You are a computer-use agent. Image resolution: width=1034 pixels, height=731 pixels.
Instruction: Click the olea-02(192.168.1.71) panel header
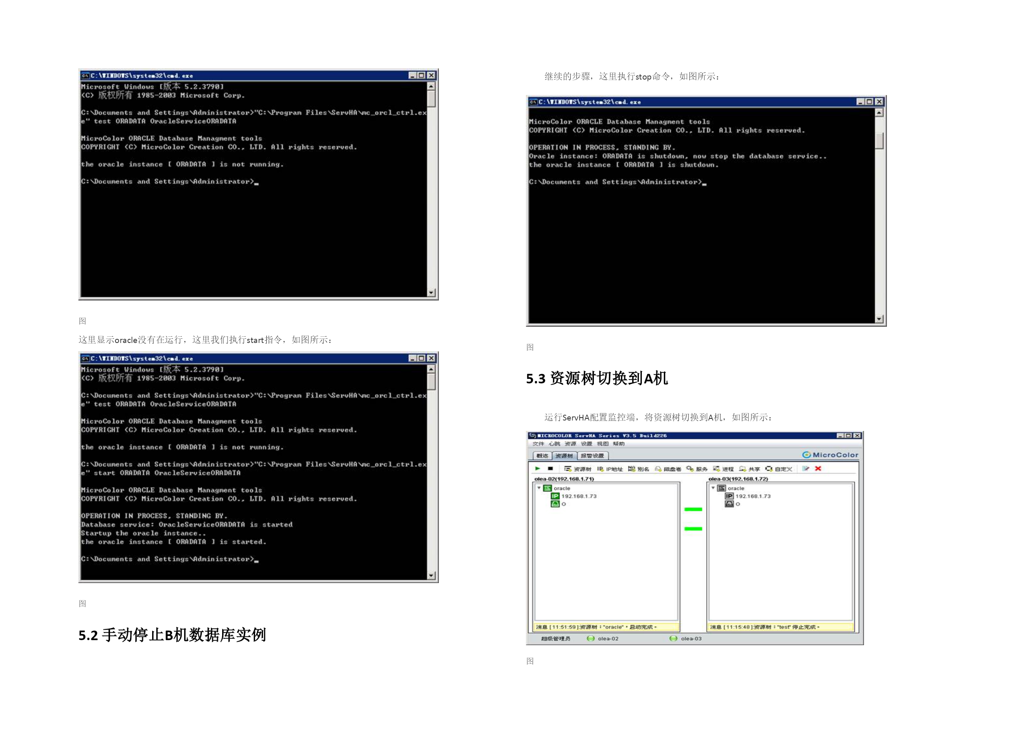(x=564, y=479)
